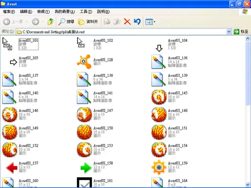The height and width of the screenshot is (188, 251).
Task: Open the 檔案(F) File menu
Action: point(9,12)
